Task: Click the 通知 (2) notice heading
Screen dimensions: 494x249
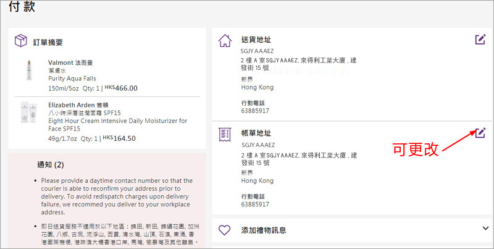Action: pyautogui.click(x=51, y=165)
